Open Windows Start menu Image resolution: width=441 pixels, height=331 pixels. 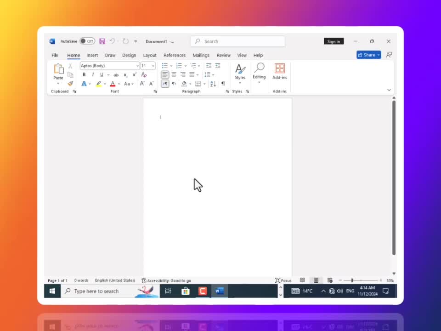click(x=52, y=291)
